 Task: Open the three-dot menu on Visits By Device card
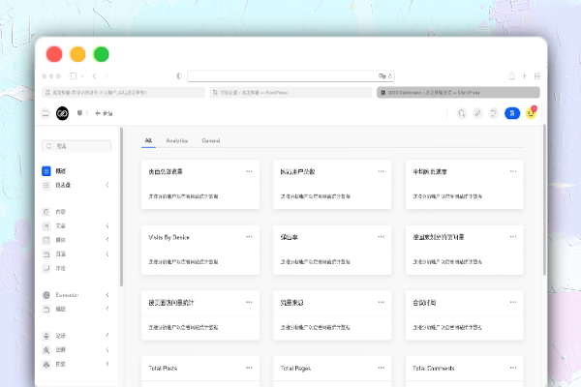click(x=249, y=236)
